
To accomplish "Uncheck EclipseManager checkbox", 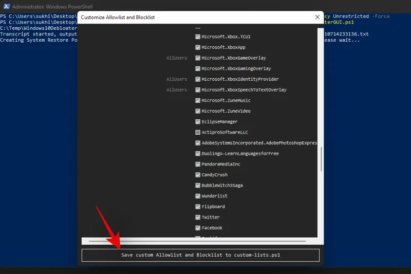I will click(x=198, y=122).
